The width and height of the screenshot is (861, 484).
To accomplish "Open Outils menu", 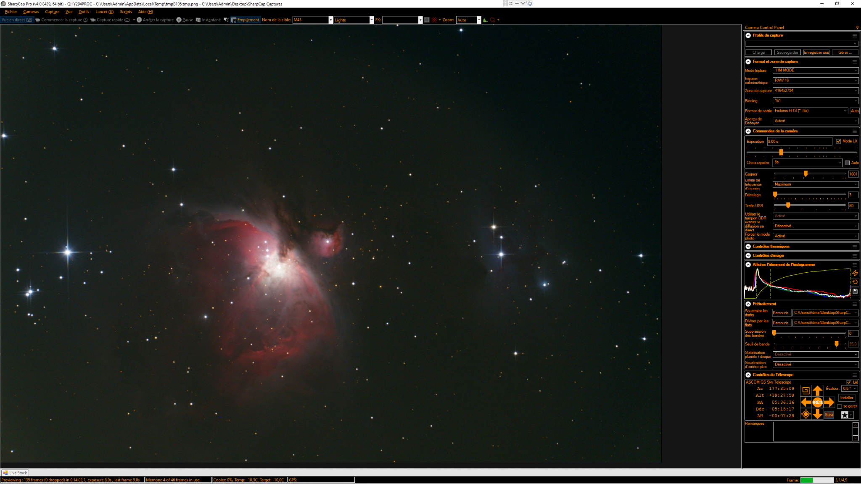I will pyautogui.click(x=84, y=12).
